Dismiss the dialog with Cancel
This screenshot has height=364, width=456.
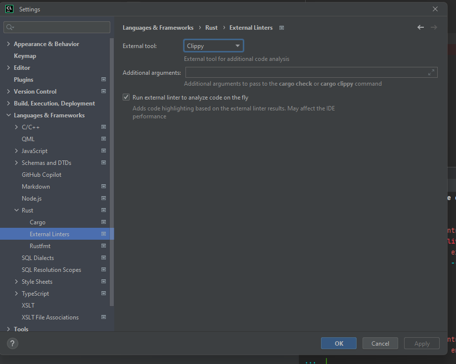pos(380,343)
